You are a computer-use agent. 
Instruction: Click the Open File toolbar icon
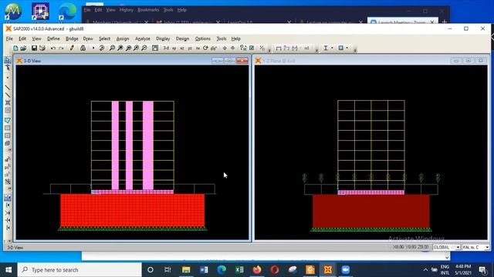pyautogui.click(x=23, y=48)
